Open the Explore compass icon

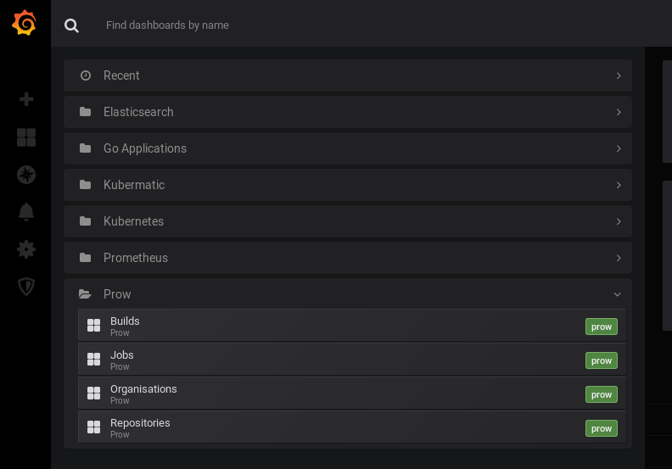click(26, 175)
